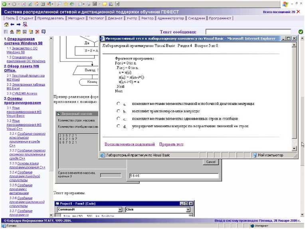Click the green checkmark send message icon

click(301, 32)
